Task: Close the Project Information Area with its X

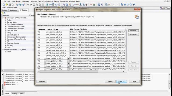Action: tap(38, 7)
